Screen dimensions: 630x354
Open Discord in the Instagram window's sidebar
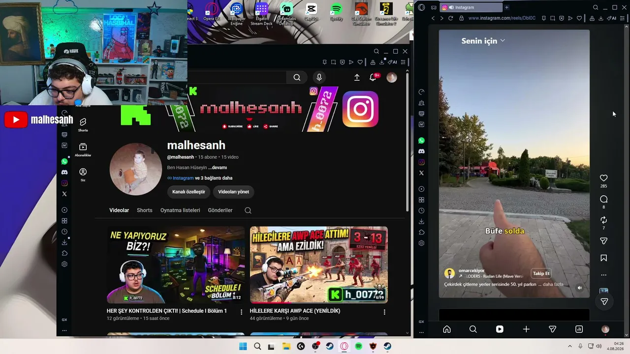coord(421,151)
